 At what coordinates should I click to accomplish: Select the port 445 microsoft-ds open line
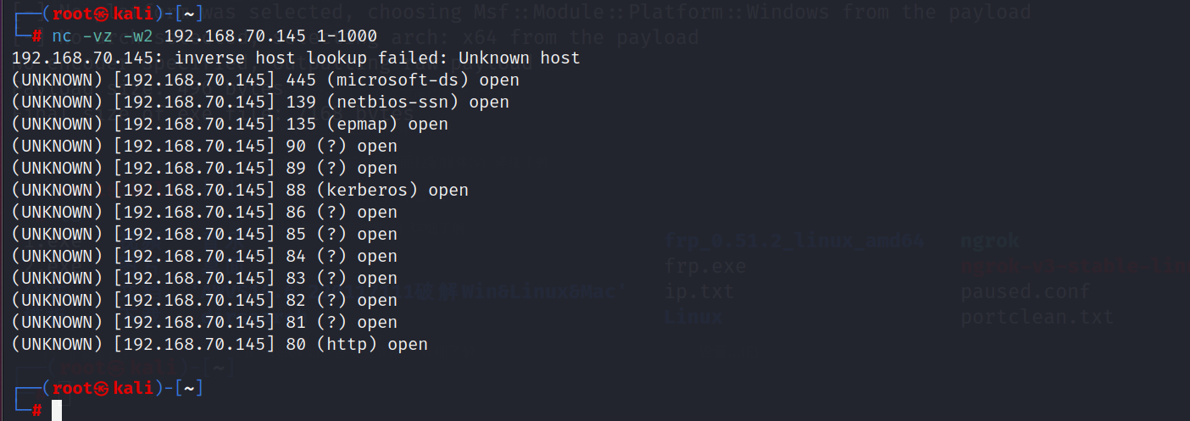265,80
